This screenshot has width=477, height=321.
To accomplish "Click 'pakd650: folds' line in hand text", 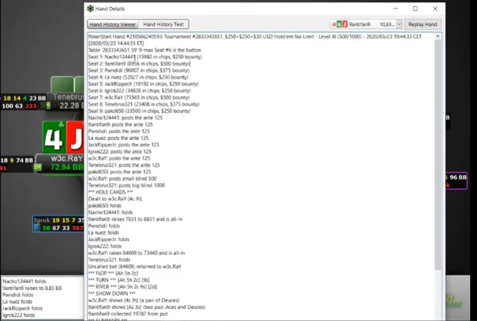I will tap(104, 206).
